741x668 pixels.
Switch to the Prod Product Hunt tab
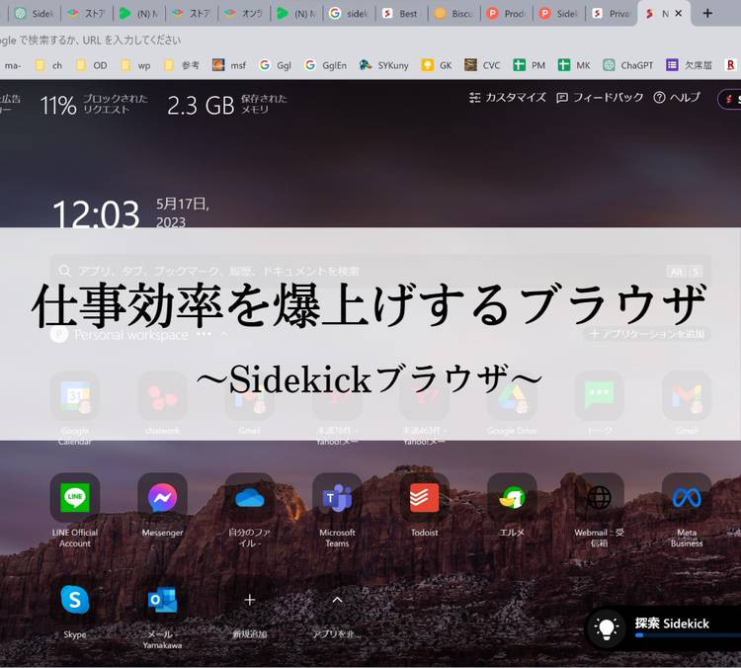(507, 13)
